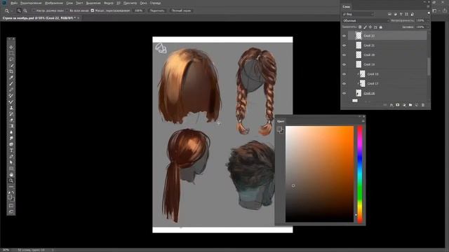Viewport: 449px width, 252px height.
Task: Open the share icon top right
Action: [x=444, y=10]
